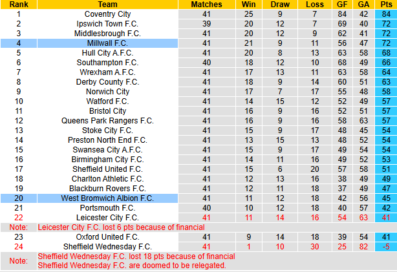The height and width of the screenshot is (272, 397).
Task: Click West Bromwich Albion F.C. team name
Action: coord(107,198)
